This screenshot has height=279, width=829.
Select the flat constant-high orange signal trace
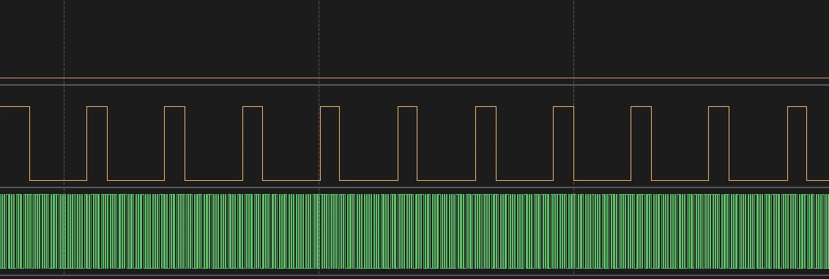pyautogui.click(x=414, y=78)
